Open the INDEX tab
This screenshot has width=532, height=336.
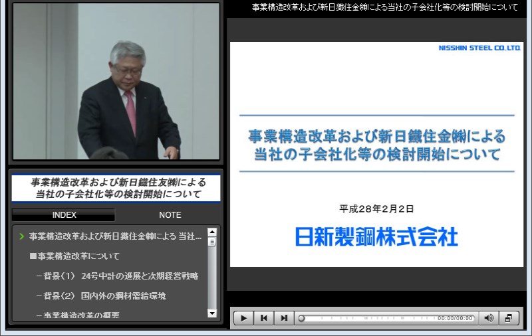click(x=64, y=214)
